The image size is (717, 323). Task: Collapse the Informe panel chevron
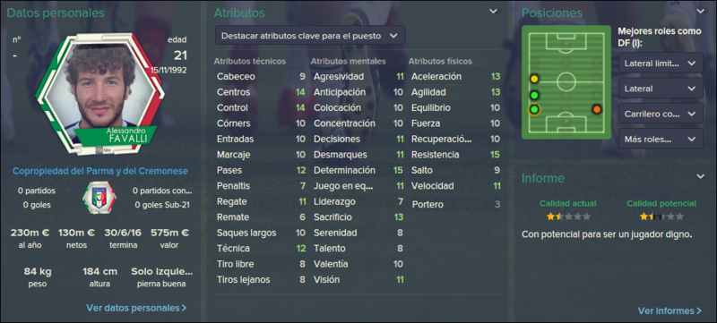click(701, 176)
